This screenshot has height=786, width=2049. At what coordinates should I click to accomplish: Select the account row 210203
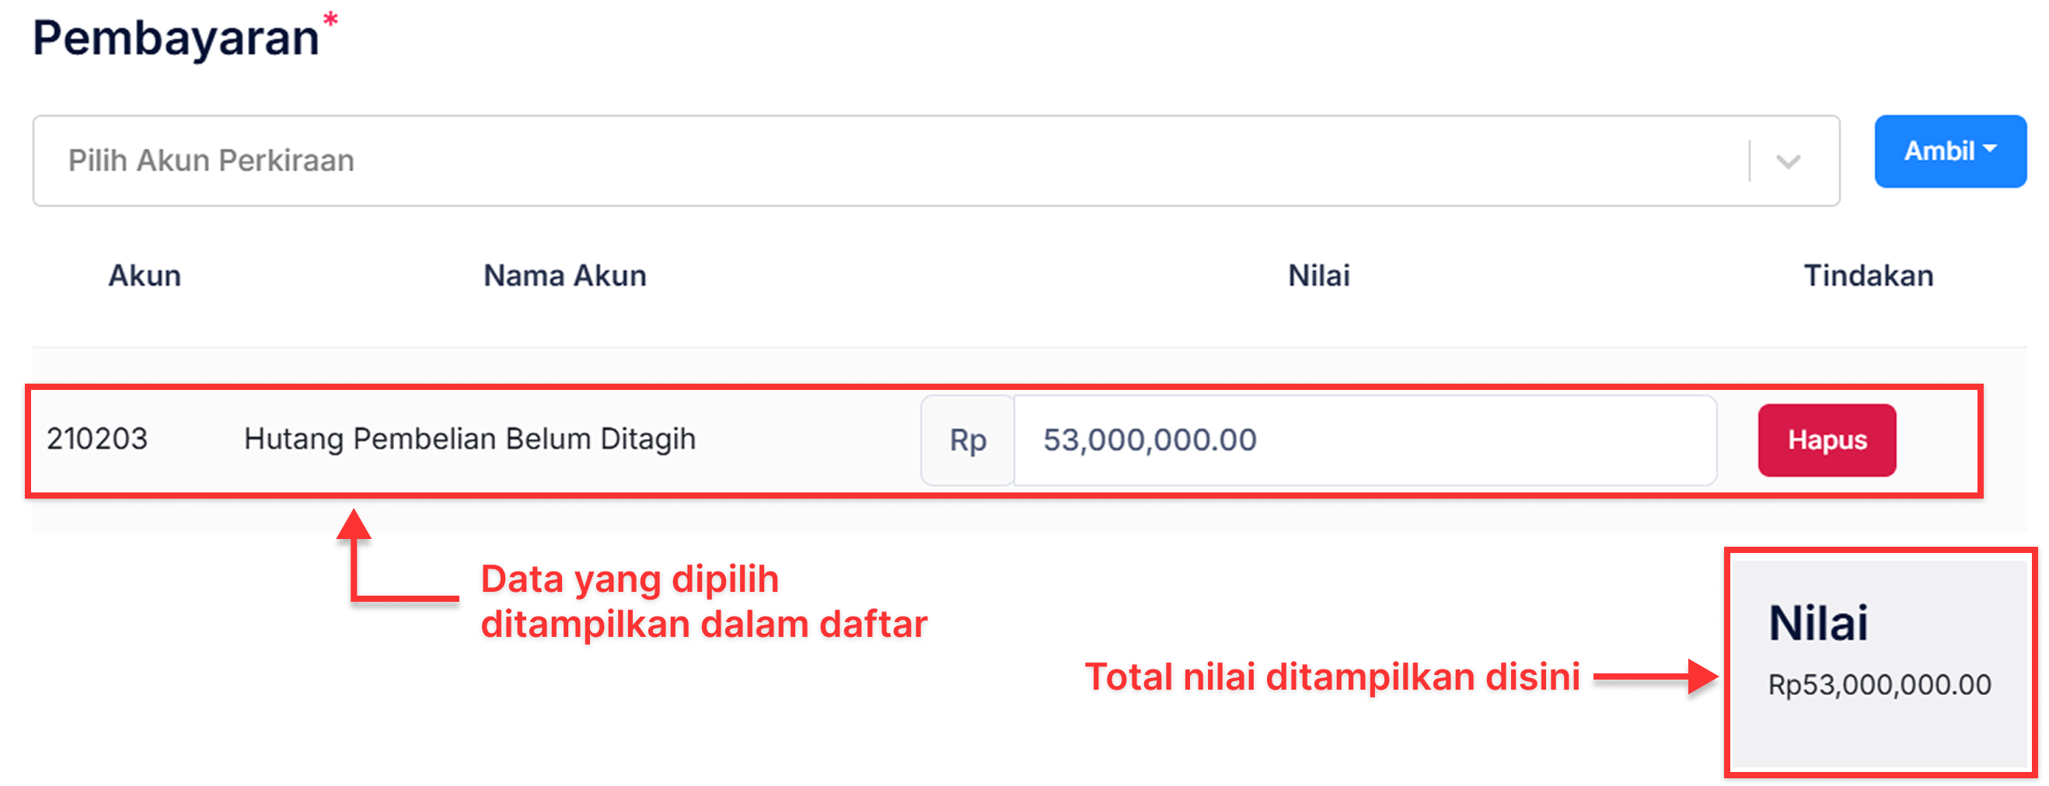tap(99, 439)
